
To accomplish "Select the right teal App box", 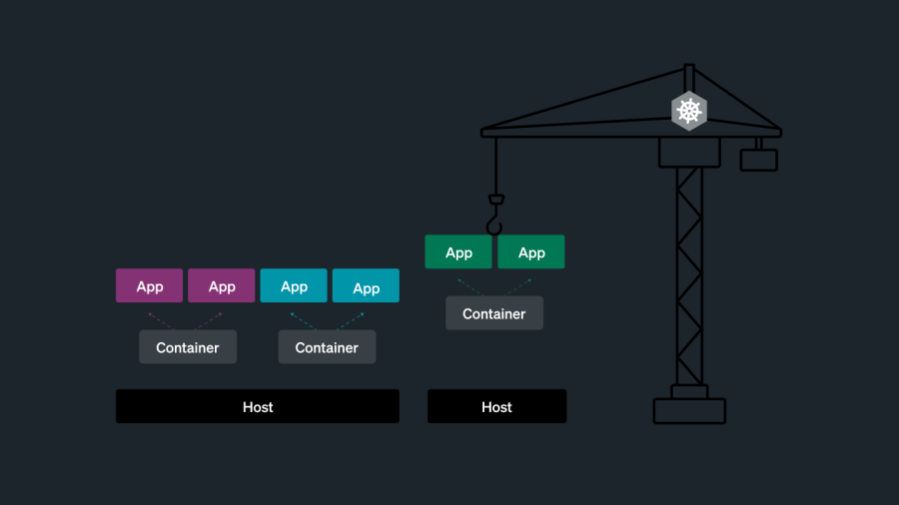I will tap(366, 287).
